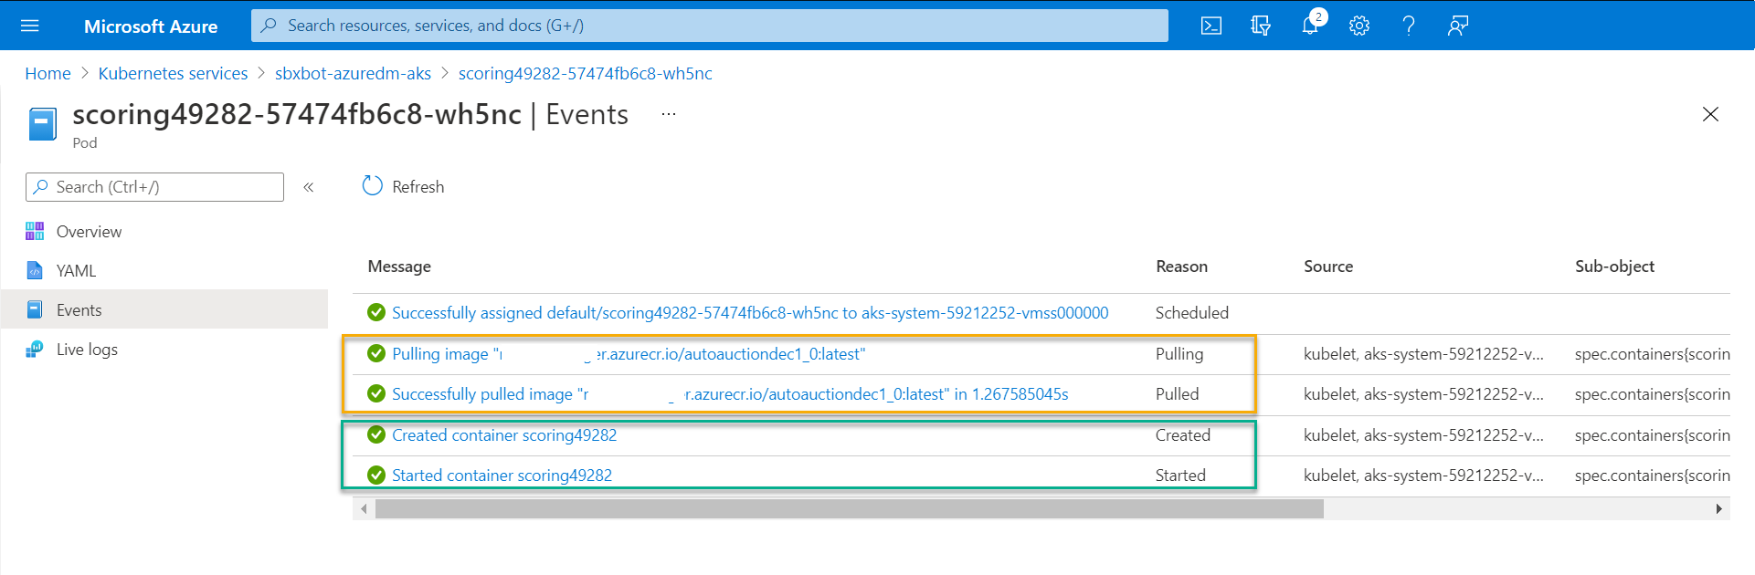
Task: Focus the top Azure search bar
Action: tap(709, 26)
